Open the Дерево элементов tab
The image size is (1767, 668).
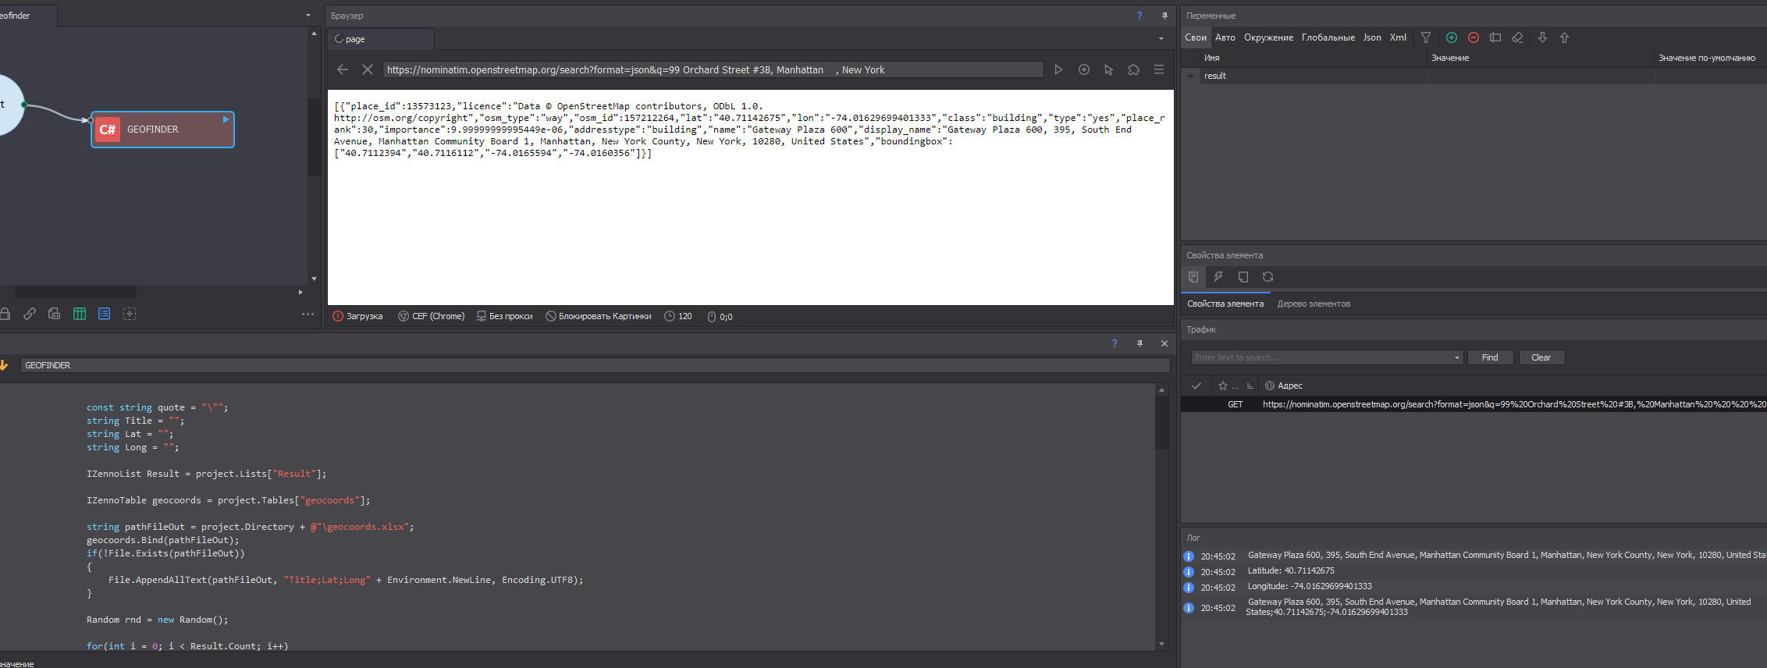point(1313,304)
